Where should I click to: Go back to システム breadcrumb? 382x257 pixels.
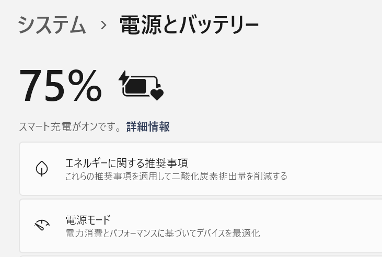coord(52,25)
